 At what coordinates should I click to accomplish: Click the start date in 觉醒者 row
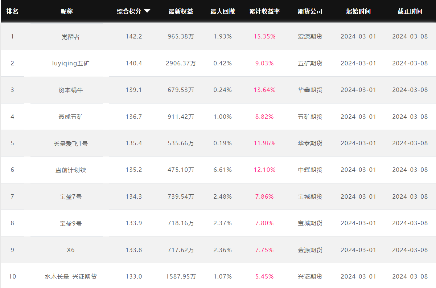tap(358, 36)
